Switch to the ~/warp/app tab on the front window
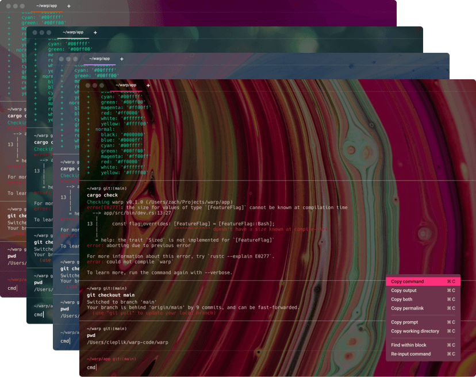 pos(126,84)
